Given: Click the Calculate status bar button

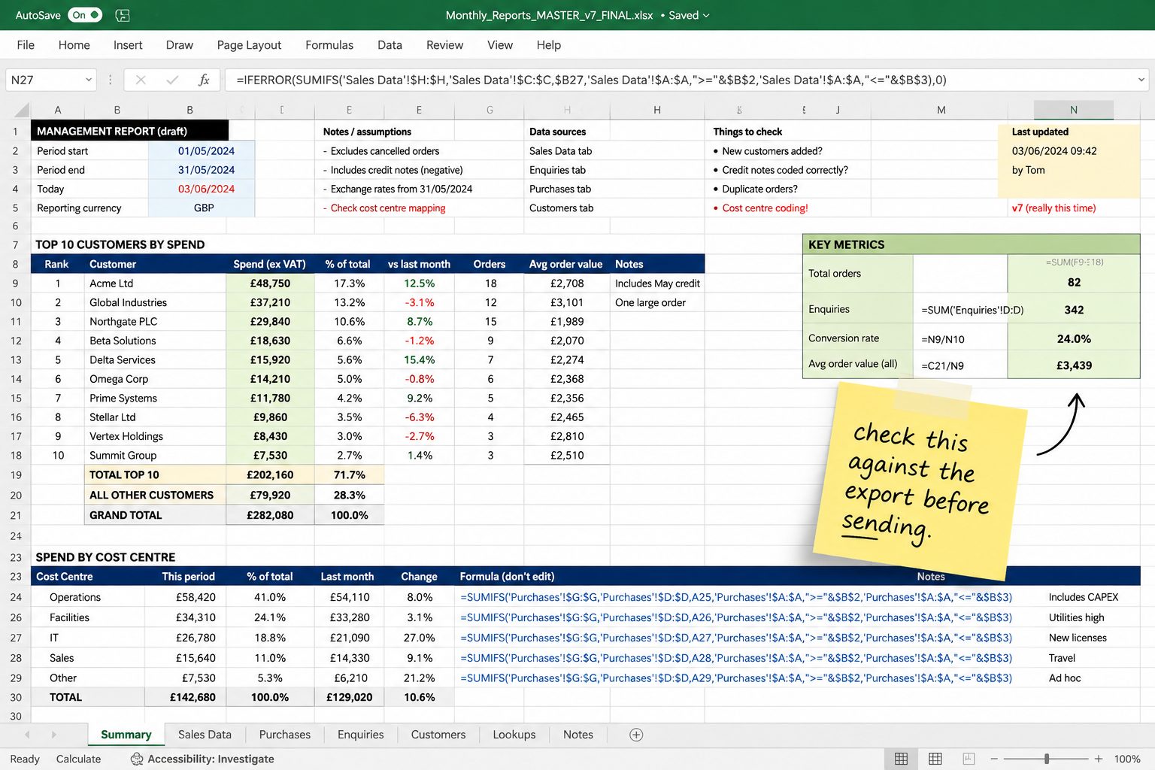Looking at the screenshot, I should pos(78,759).
